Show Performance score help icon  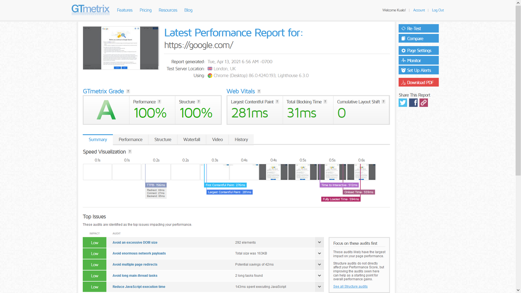click(159, 102)
